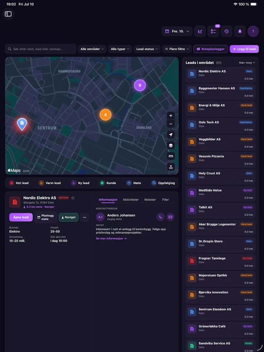Screen dimensions: 264x352
Task: Select Dr.Dropin Storo lead
Action: click(221, 245)
